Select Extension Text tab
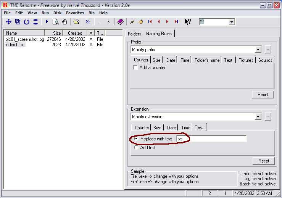The height and width of the screenshot is (198, 282). pos(199,127)
